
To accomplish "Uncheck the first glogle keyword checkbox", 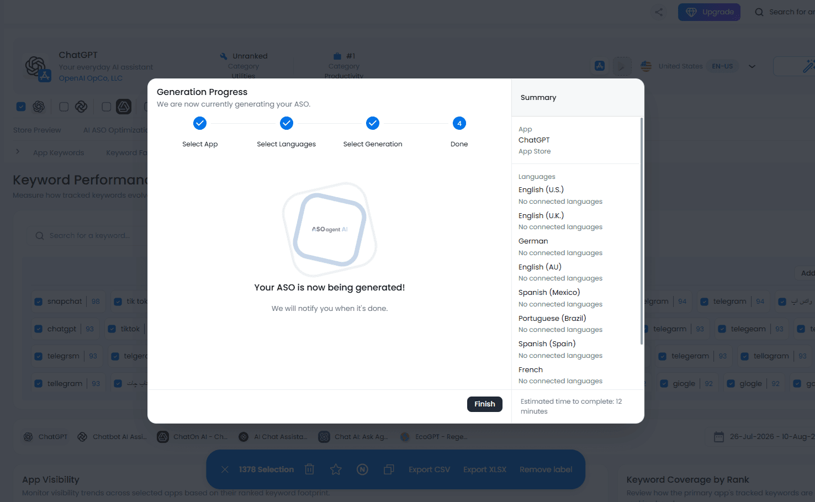I will point(731,384).
